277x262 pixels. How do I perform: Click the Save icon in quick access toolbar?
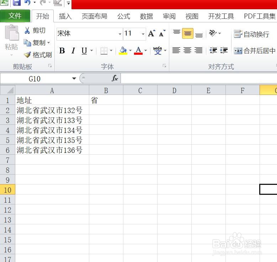pos(17,3)
